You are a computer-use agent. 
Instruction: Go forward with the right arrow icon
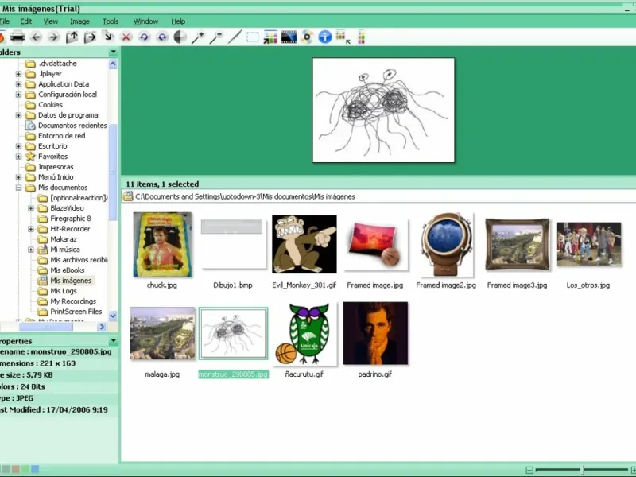tap(53, 37)
